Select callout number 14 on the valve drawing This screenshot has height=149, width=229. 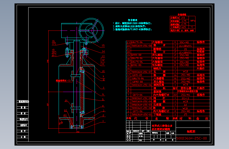tap(103, 51)
